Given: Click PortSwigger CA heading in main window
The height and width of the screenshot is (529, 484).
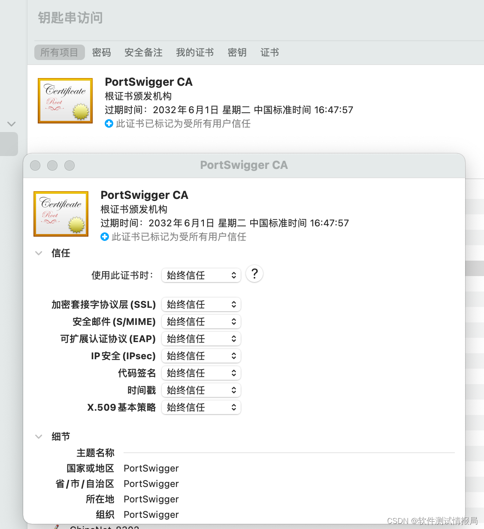Looking at the screenshot, I should click(x=148, y=82).
